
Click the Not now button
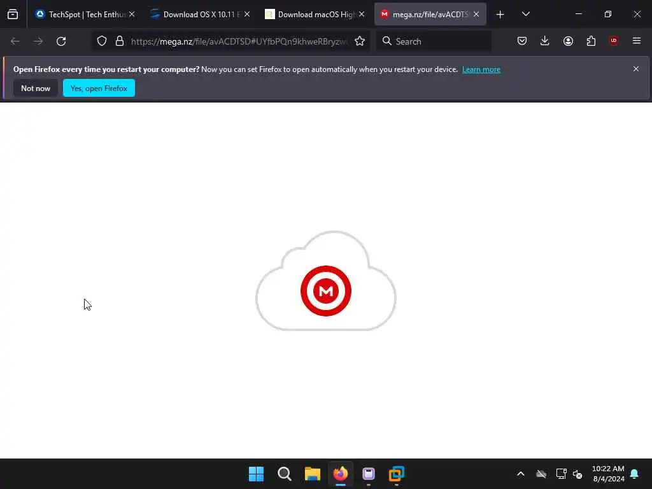pyautogui.click(x=36, y=88)
